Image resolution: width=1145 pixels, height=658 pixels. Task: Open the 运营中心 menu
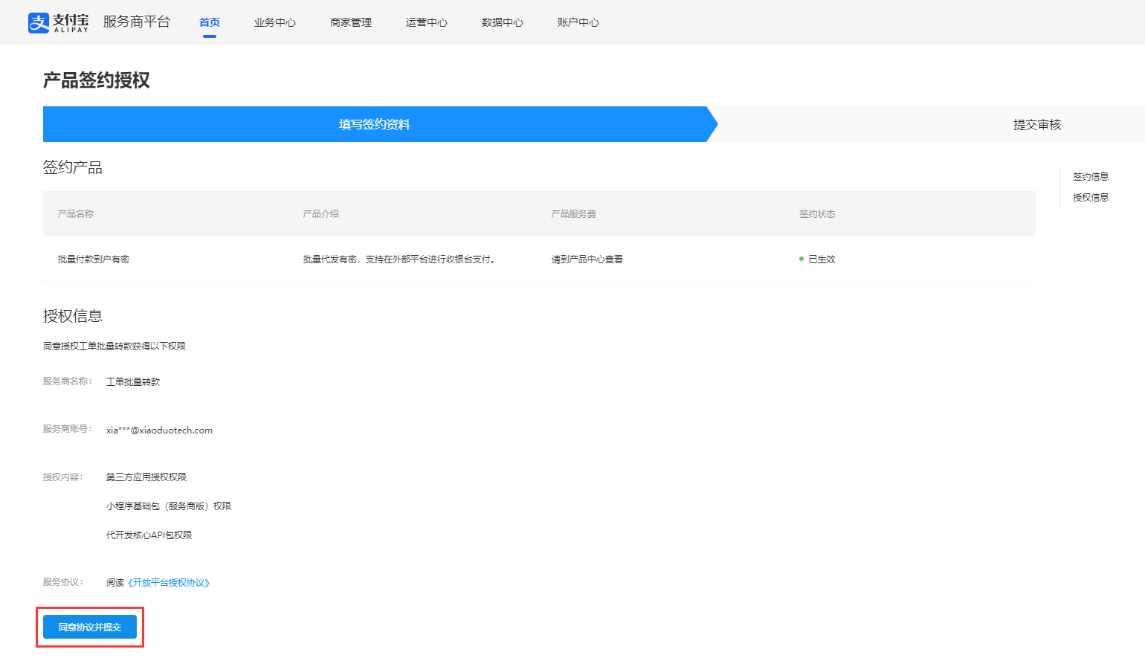tap(427, 22)
